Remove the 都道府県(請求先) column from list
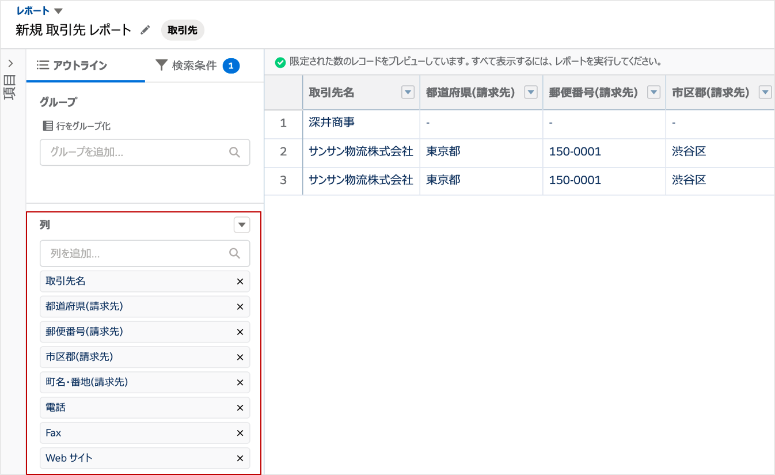This screenshot has width=775, height=475. (240, 307)
